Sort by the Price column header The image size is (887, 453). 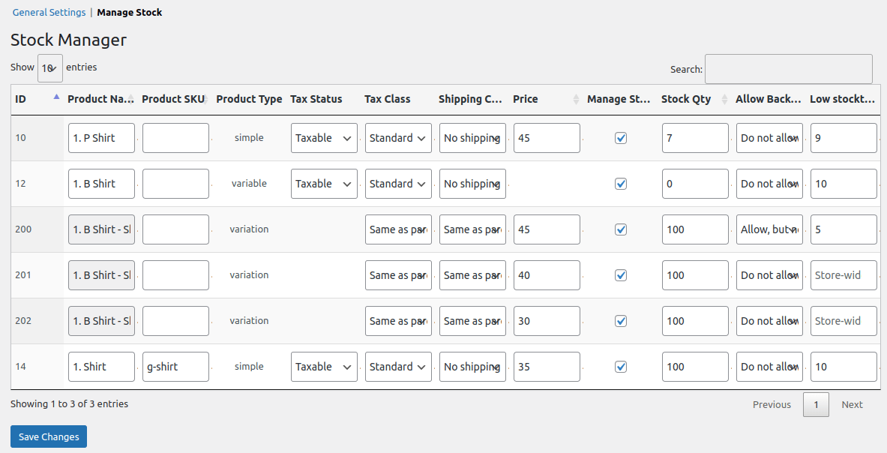(x=525, y=98)
